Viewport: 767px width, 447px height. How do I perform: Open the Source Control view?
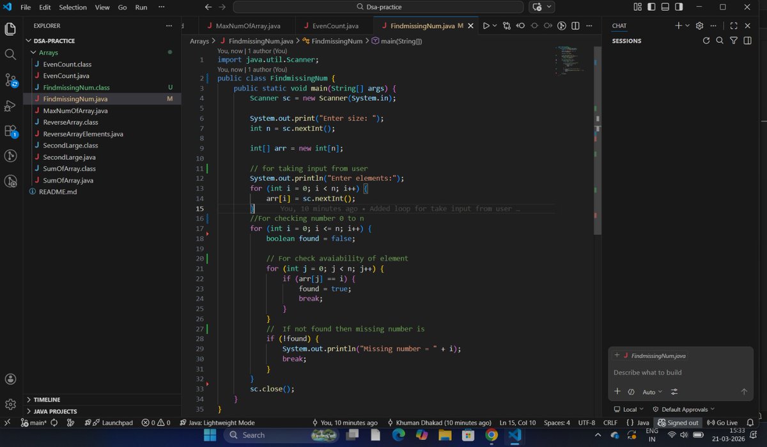(x=11, y=80)
